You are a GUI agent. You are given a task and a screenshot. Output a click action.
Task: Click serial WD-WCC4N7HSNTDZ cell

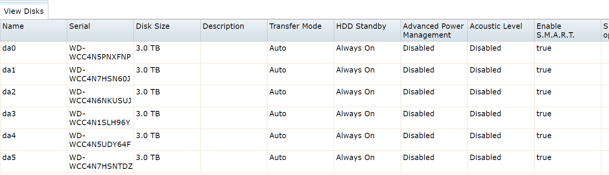(x=101, y=162)
